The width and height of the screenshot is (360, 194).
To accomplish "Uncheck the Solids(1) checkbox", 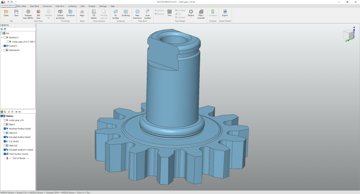I will point(5,46).
